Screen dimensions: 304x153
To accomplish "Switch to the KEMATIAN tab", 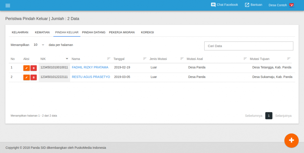I will (x=42, y=32).
